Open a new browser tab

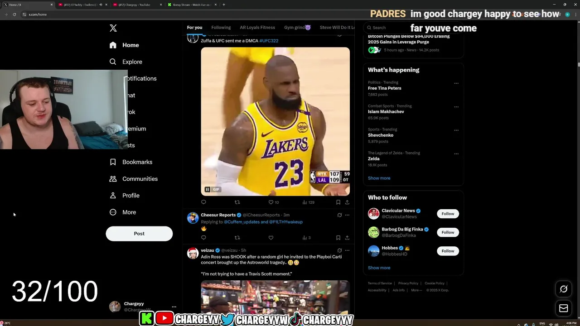[x=224, y=5]
